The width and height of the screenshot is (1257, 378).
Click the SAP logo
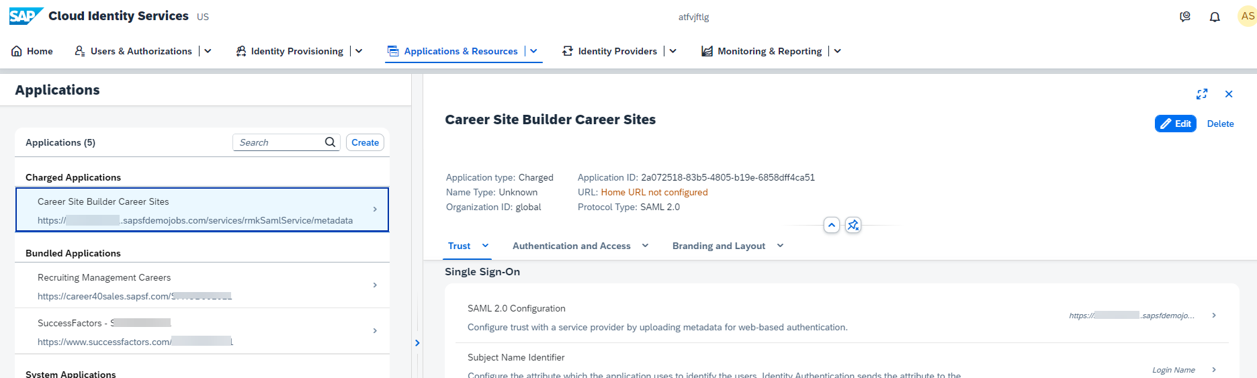[x=26, y=16]
